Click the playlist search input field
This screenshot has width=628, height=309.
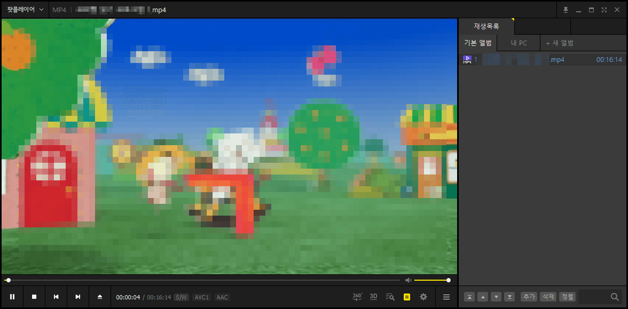[x=594, y=297]
